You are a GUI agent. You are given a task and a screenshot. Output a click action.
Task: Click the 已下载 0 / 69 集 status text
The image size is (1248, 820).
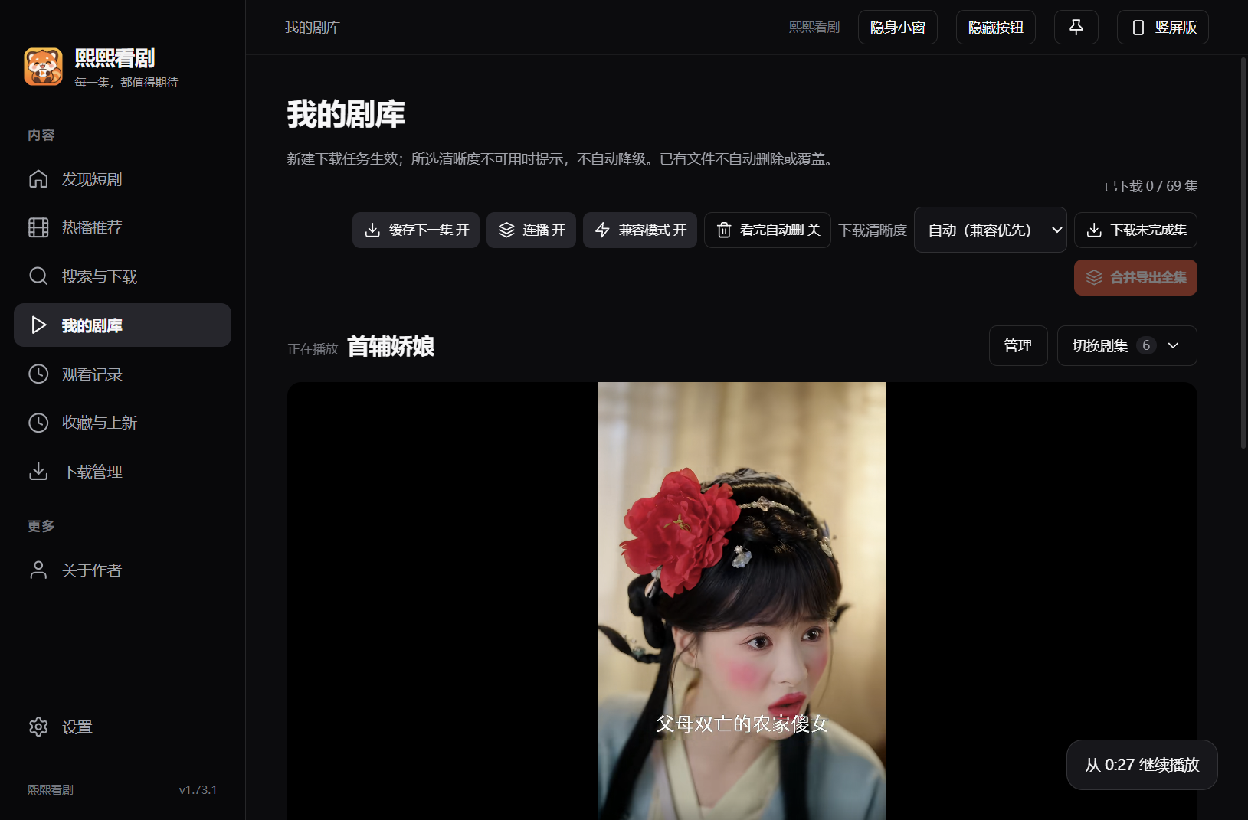1151,186
